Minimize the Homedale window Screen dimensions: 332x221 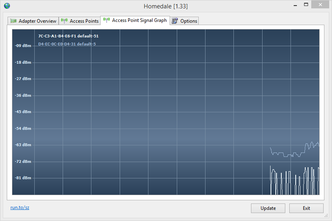click(295, 5)
